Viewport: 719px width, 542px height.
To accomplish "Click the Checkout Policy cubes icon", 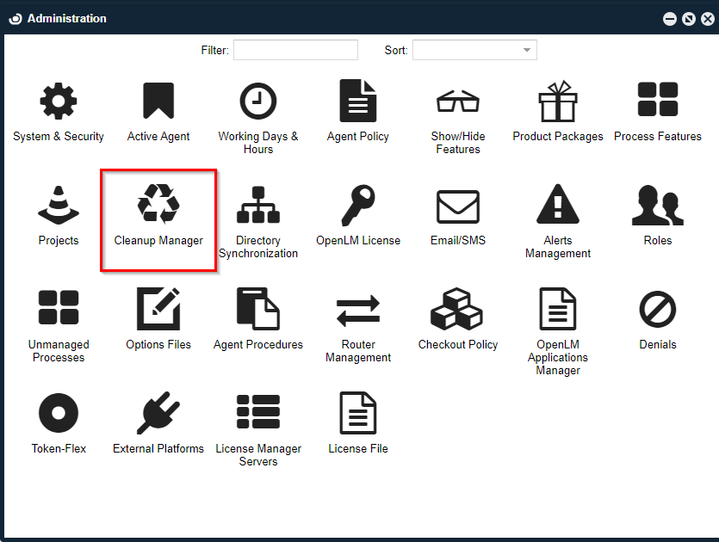I will click(458, 310).
